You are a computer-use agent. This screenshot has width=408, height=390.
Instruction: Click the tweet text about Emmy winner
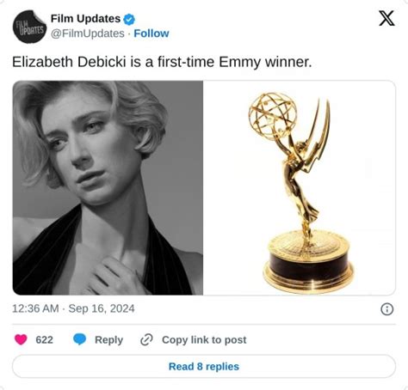pos(162,62)
